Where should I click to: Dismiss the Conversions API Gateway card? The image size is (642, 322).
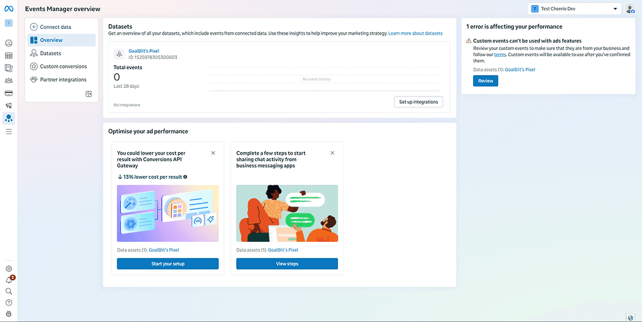[x=213, y=153]
